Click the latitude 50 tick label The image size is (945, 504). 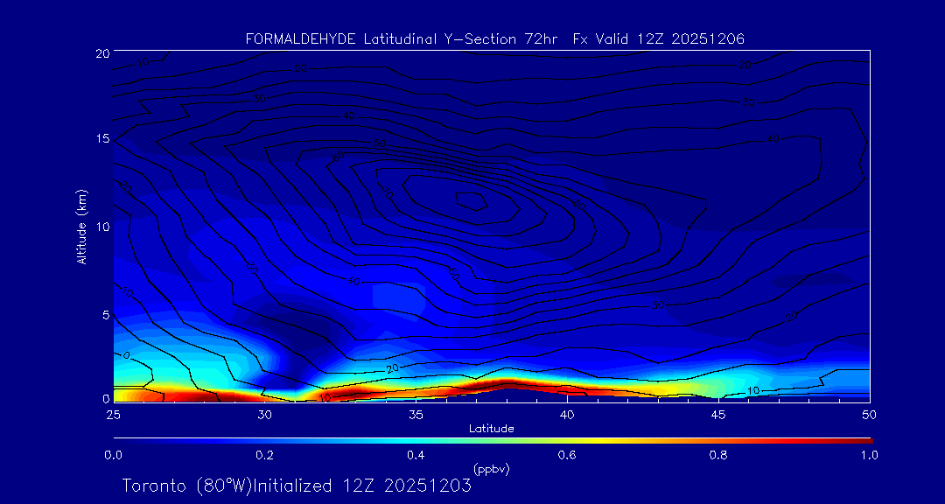(869, 414)
